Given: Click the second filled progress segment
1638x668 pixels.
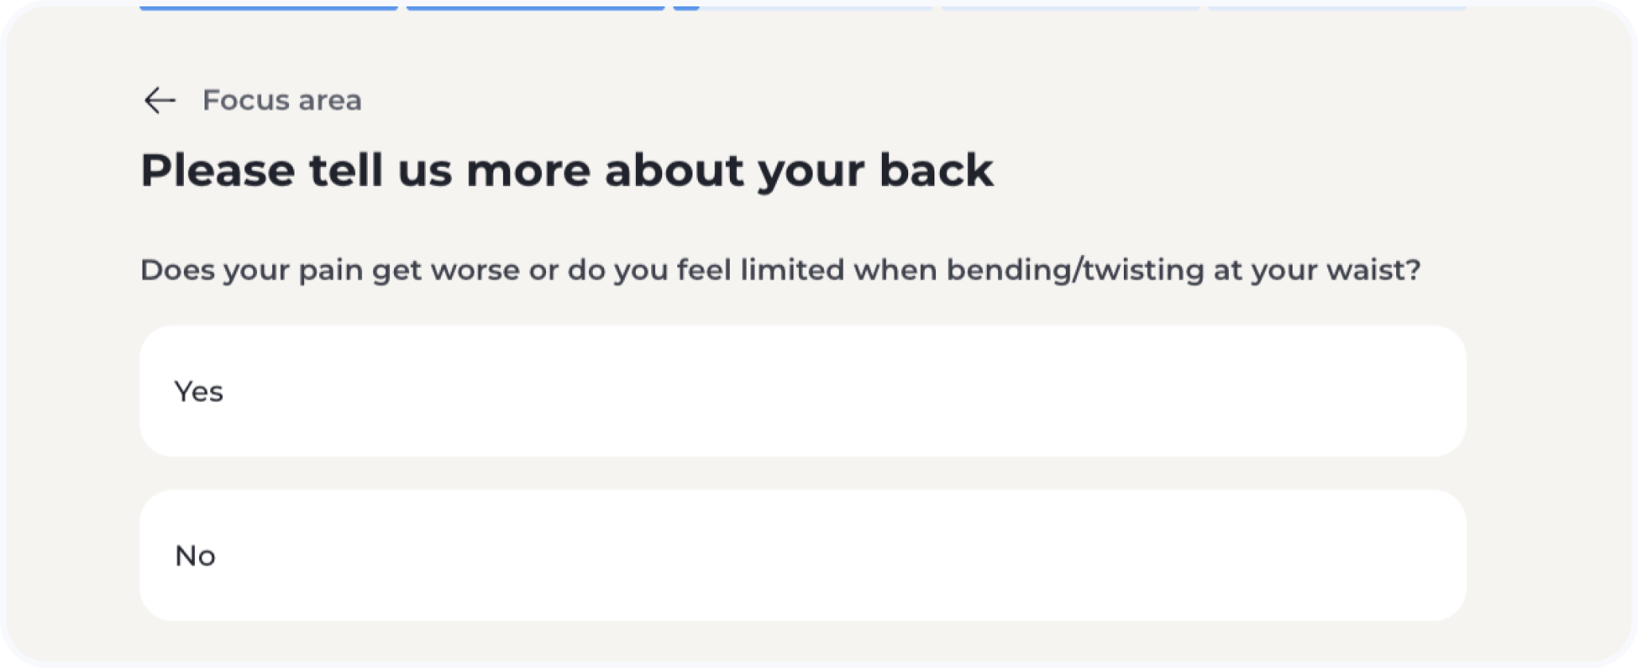Looking at the screenshot, I should [x=535, y=6].
